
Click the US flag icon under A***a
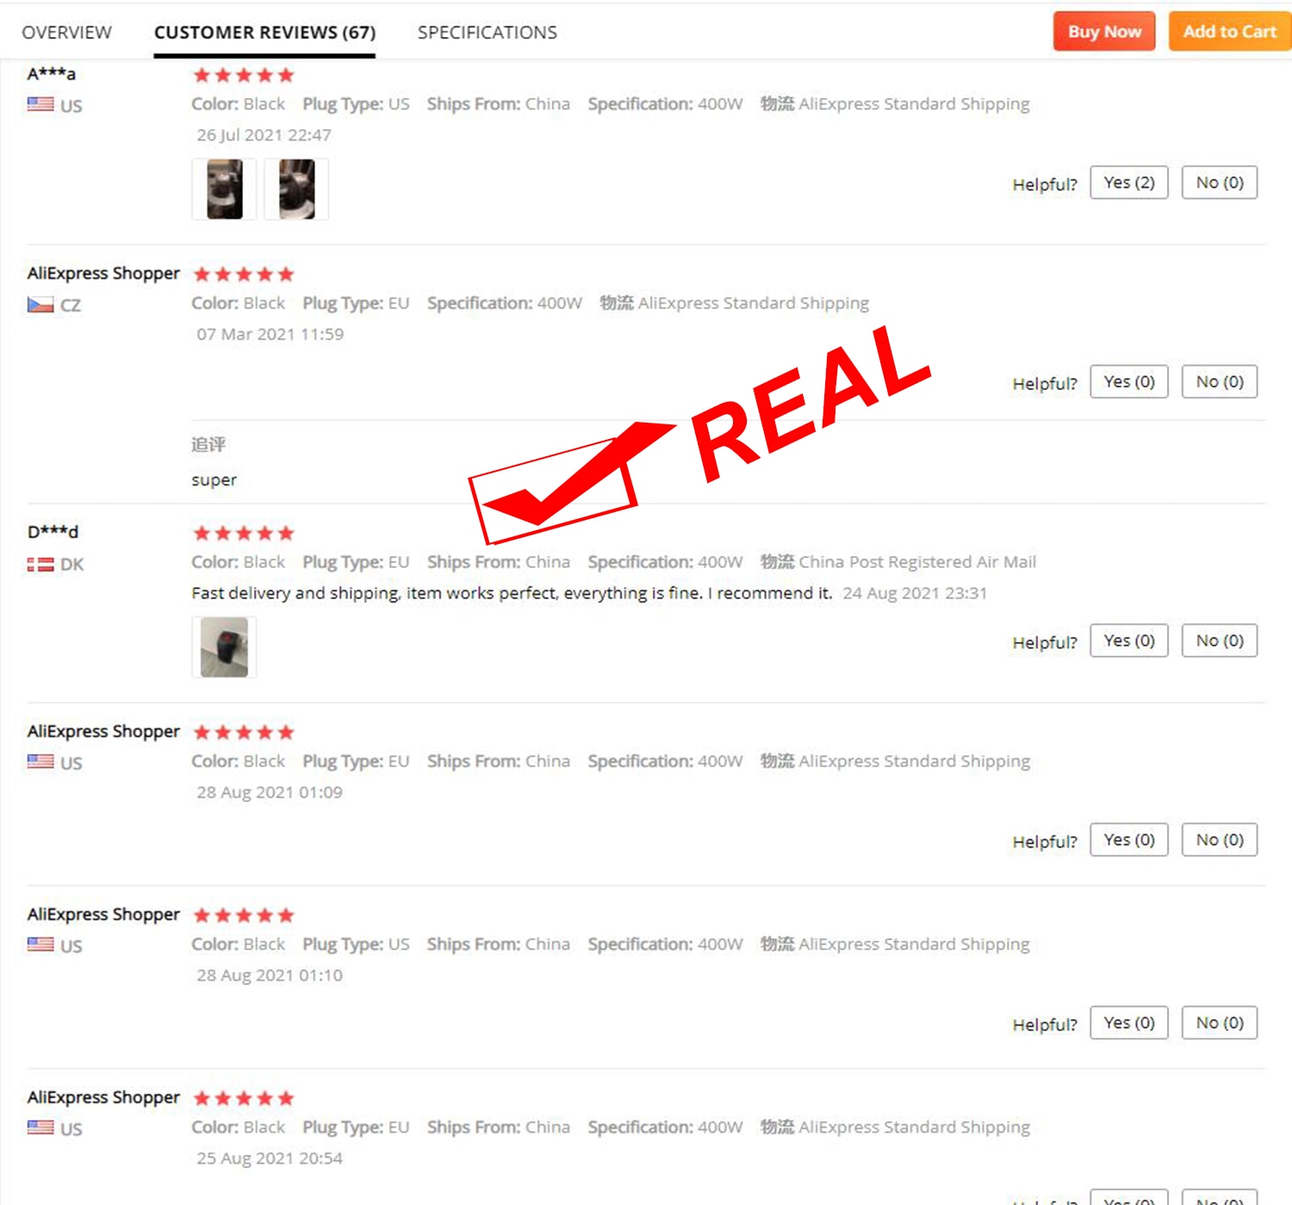(x=40, y=104)
